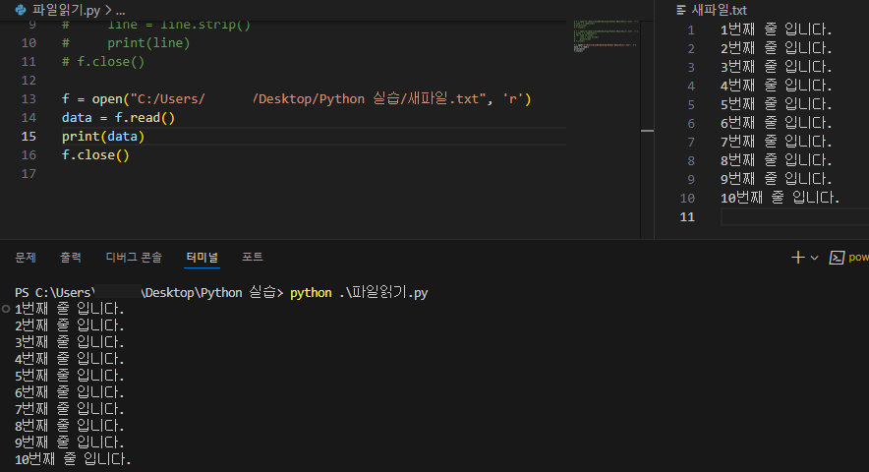Screen dimensions: 869x472
Task: Click '10번째 줄 입니다.' in terminal output
Action: pos(73,459)
